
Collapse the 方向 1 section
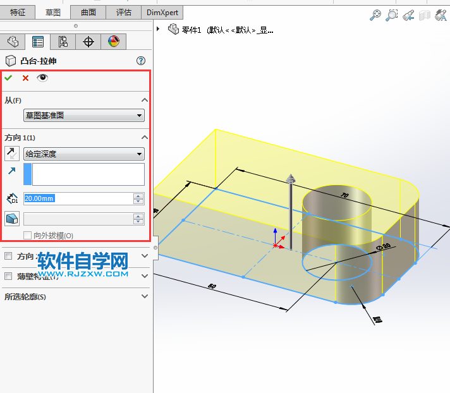click(145, 137)
